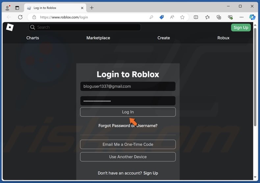Click the Log In button
This screenshot has width=260, height=183.
click(x=128, y=112)
